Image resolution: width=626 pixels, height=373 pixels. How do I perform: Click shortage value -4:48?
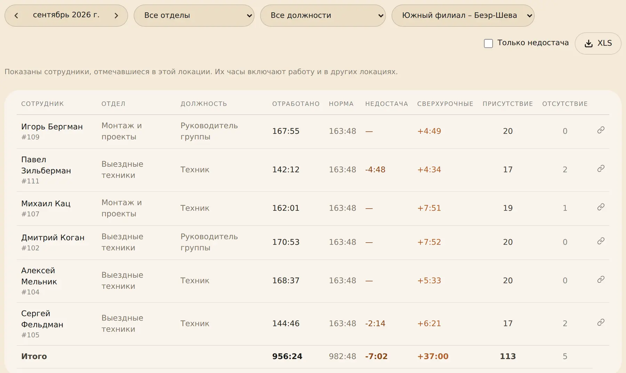point(375,170)
